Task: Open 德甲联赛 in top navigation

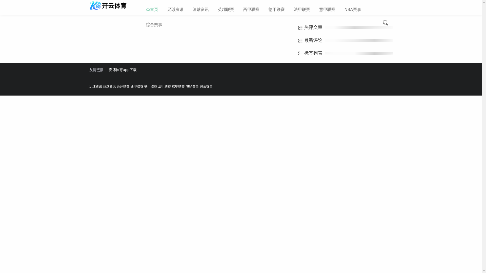Action: 276,10
